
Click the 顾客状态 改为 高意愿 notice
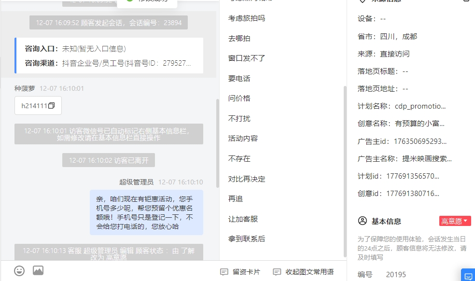[109, 253]
